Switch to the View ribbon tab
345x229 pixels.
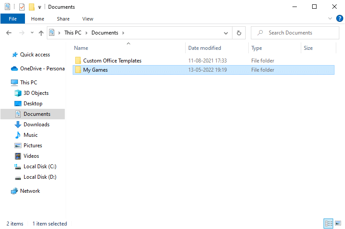point(88,19)
